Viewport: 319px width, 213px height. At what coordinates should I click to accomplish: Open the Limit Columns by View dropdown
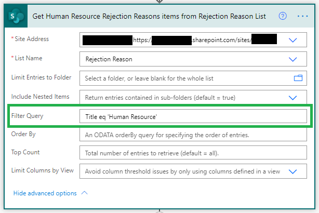pos(293,171)
